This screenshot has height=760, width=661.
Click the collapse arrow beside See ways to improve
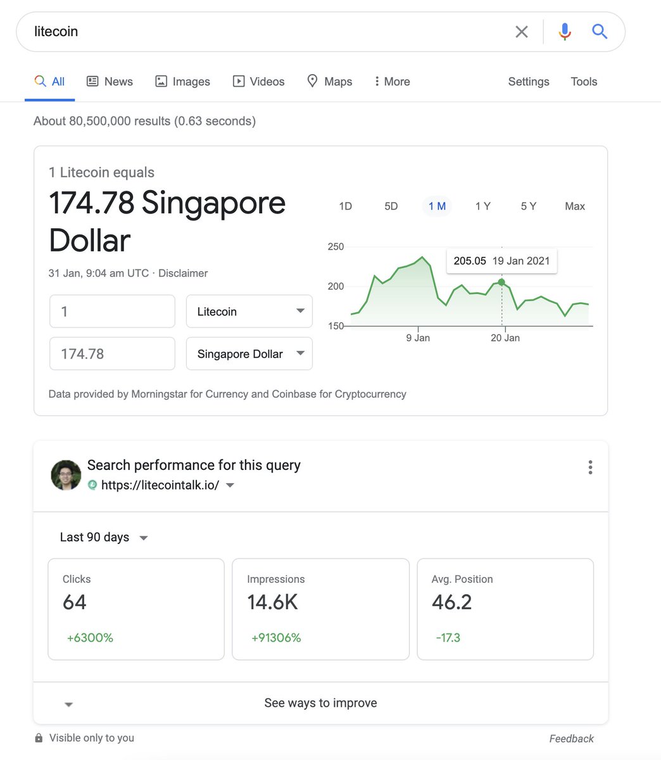click(x=68, y=704)
